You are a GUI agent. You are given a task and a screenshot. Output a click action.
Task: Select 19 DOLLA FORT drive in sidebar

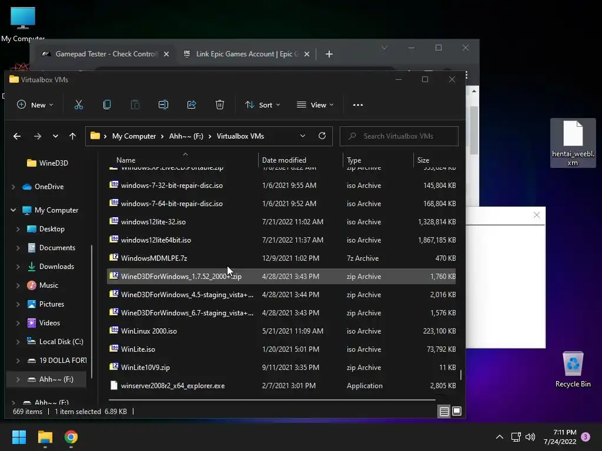pos(57,361)
